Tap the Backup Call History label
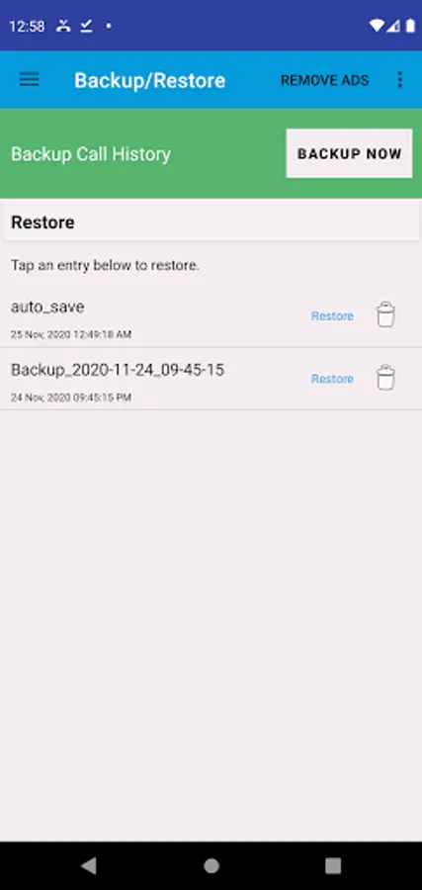The width and height of the screenshot is (422, 890). point(91,154)
